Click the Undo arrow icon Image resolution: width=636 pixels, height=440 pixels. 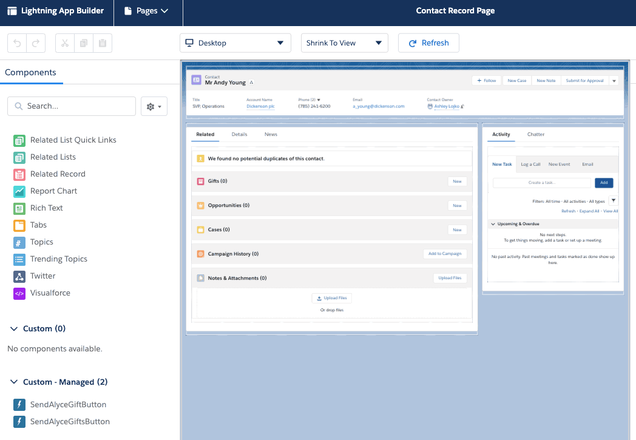(x=17, y=43)
